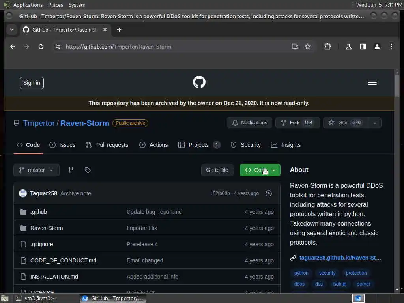Open the Raven-Storm folder row
Viewport: 404px width, 303px height.
(147, 228)
